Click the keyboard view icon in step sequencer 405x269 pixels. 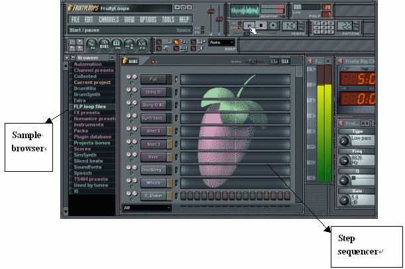285,61
